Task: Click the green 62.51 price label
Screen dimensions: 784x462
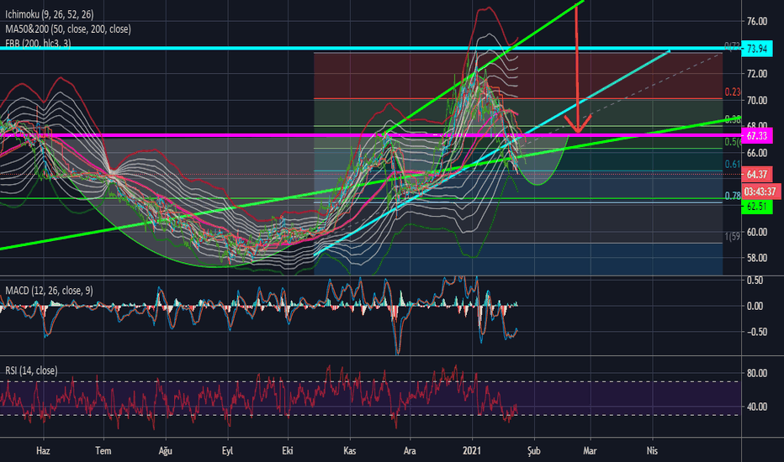Action: point(757,207)
